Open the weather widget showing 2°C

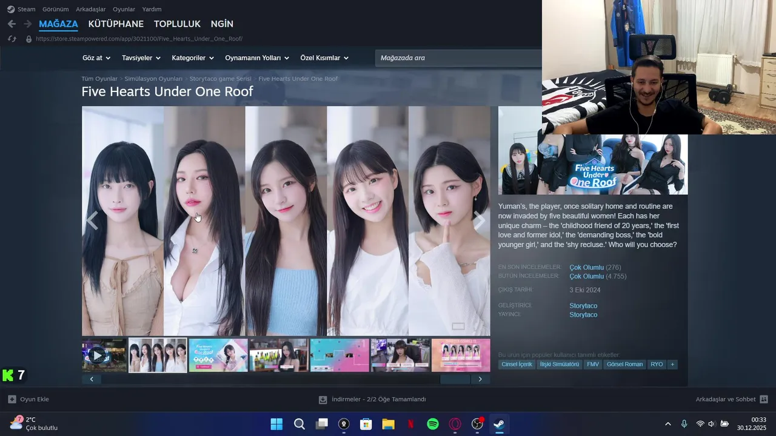34,424
